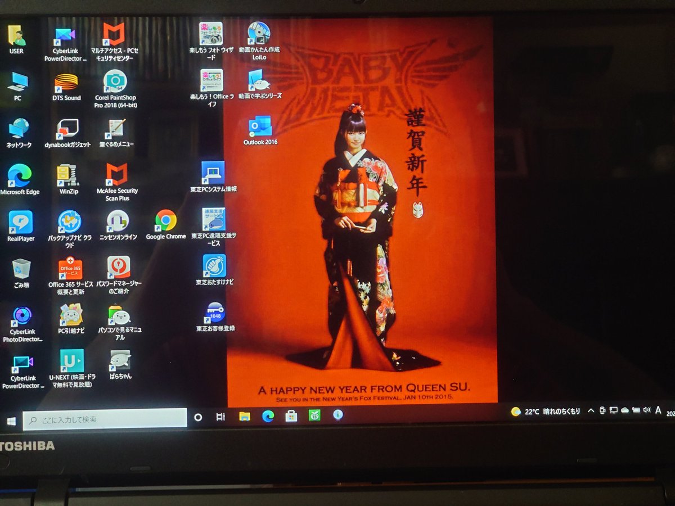Open the Windows Start menu
Viewport: 675px width, 506px height.
(11, 421)
